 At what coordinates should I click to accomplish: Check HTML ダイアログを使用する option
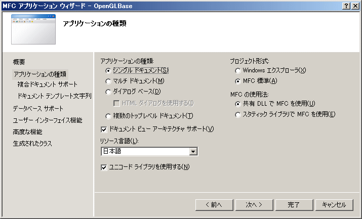tap(116, 103)
